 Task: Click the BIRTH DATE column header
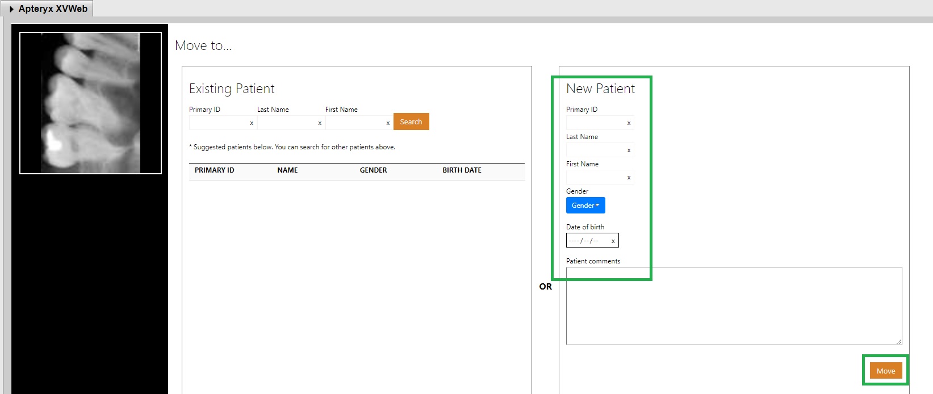(x=462, y=170)
